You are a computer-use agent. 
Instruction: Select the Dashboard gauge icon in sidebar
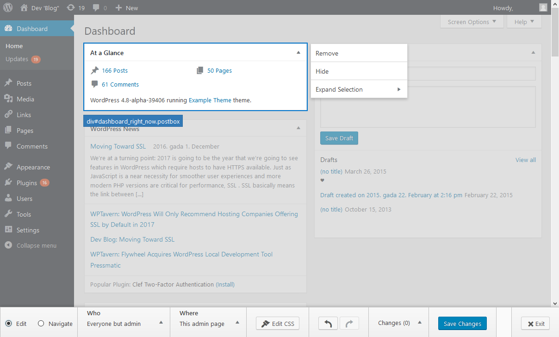point(8,29)
